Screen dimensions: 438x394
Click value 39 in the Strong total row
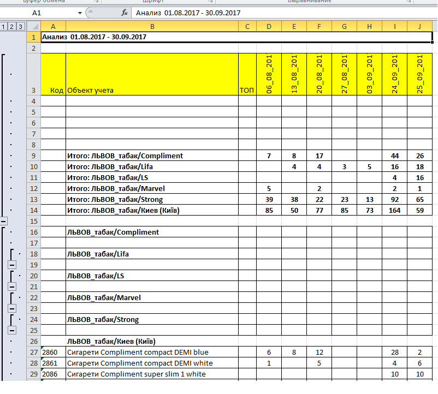click(269, 200)
